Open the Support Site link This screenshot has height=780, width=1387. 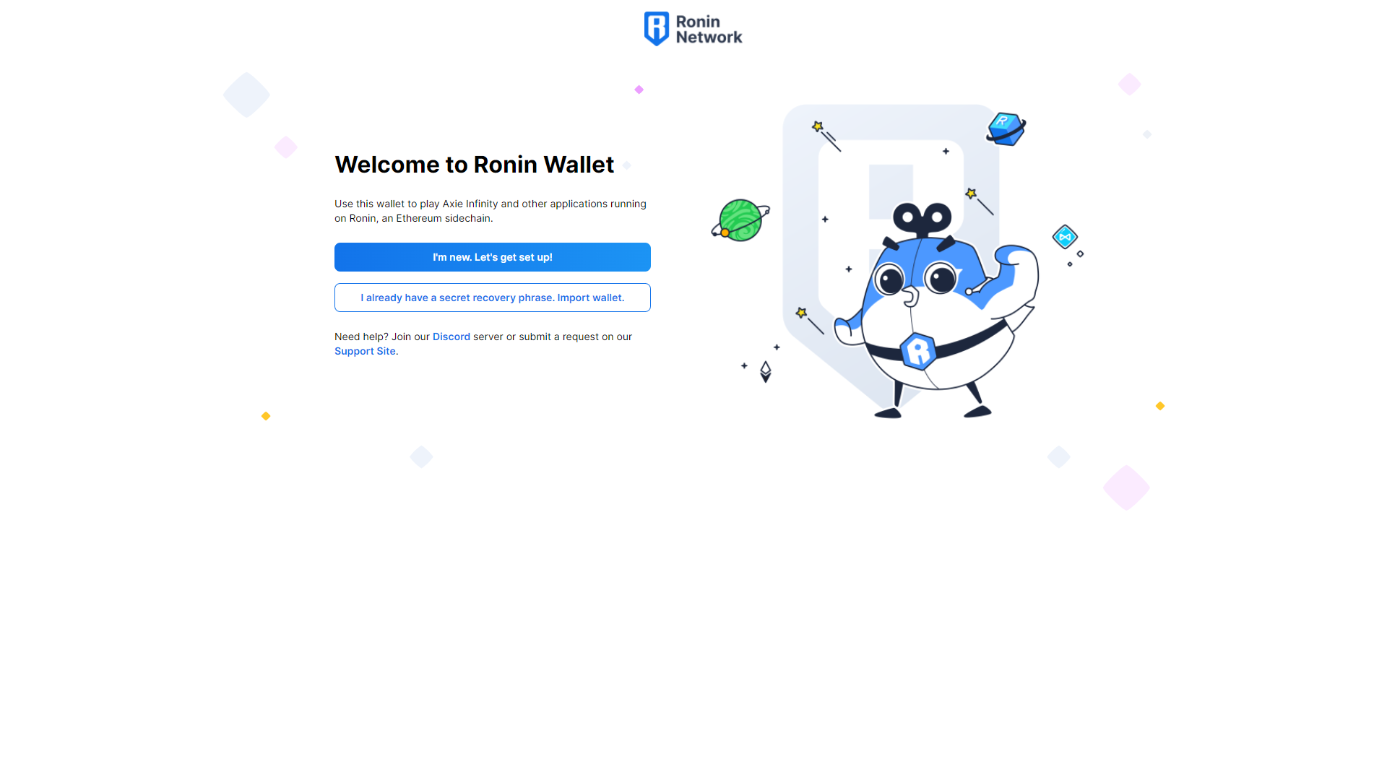point(365,351)
